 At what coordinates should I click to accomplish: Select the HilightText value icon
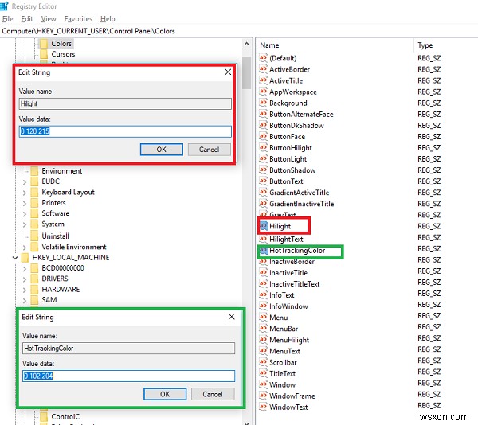263,239
